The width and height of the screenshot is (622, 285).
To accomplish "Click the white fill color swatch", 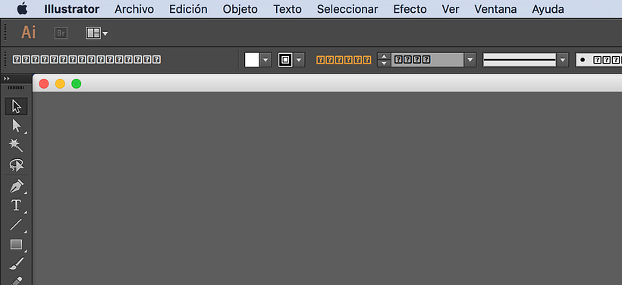I will (x=252, y=60).
